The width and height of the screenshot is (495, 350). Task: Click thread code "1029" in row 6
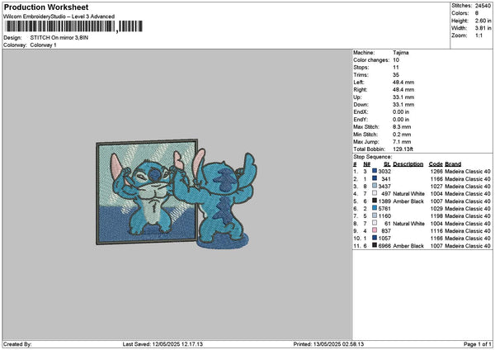pyautogui.click(x=436, y=209)
